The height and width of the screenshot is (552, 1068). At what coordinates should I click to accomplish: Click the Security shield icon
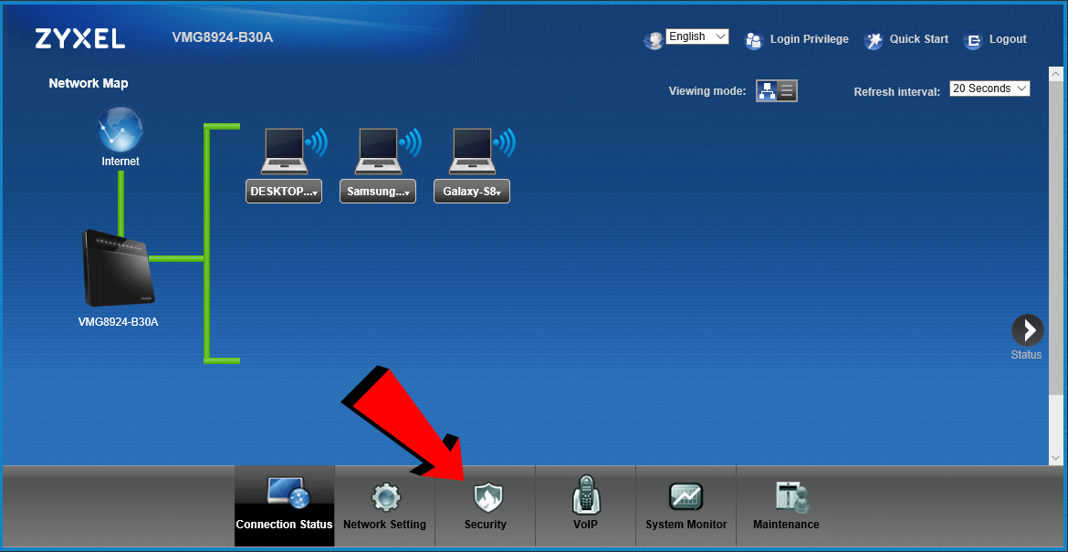pos(487,497)
